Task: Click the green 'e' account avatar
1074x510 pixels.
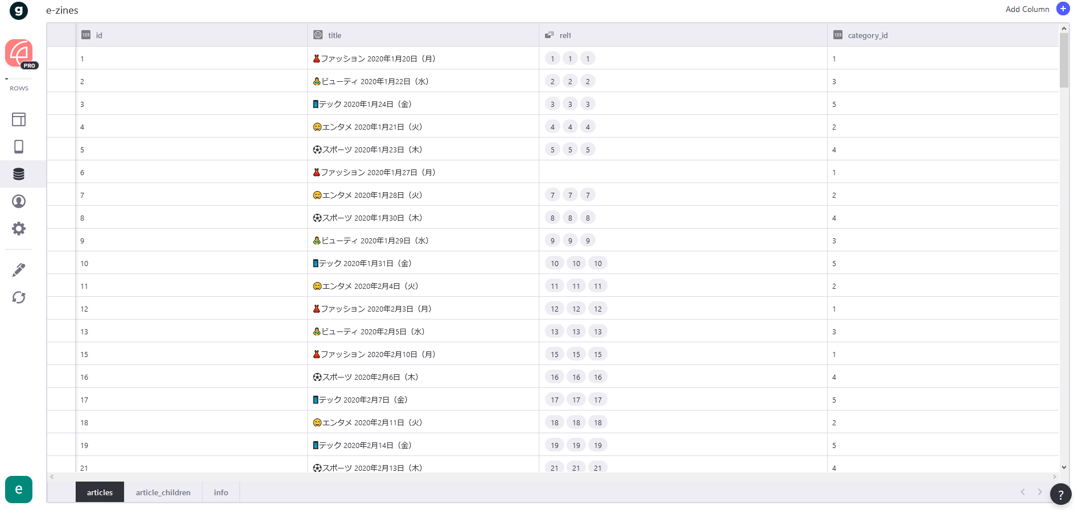Action: (x=19, y=490)
